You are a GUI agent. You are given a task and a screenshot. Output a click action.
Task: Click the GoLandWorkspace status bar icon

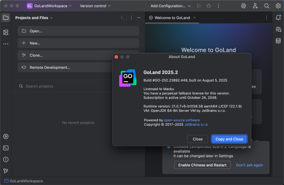(x=6, y=181)
